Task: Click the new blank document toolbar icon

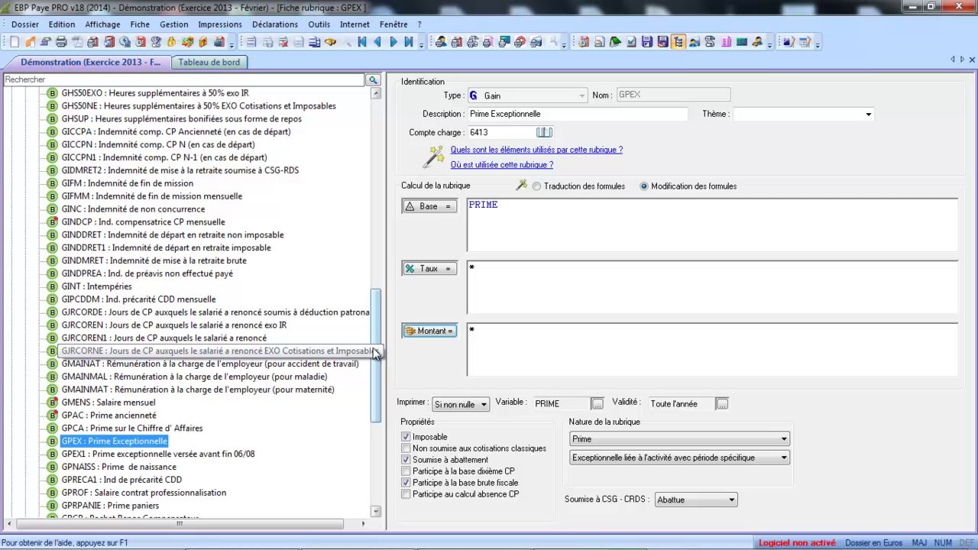Action: coord(15,42)
